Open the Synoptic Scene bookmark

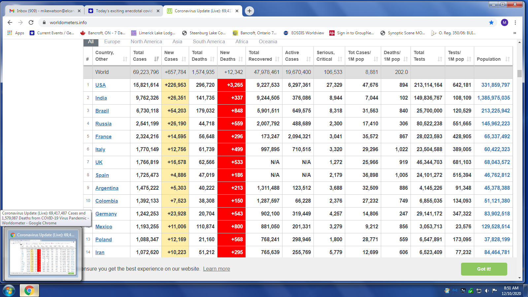tap(403, 33)
